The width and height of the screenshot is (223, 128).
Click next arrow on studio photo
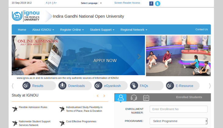205,57
